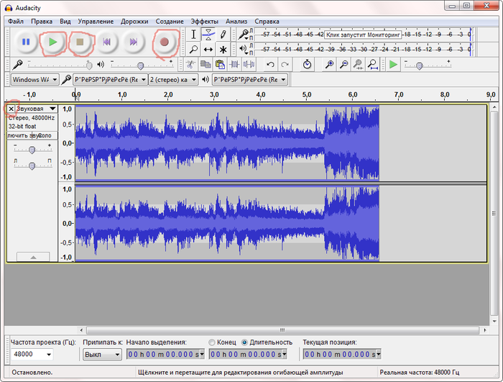Select the 'Конец' radio button
Screen dimensions: 503x382
coord(211,342)
